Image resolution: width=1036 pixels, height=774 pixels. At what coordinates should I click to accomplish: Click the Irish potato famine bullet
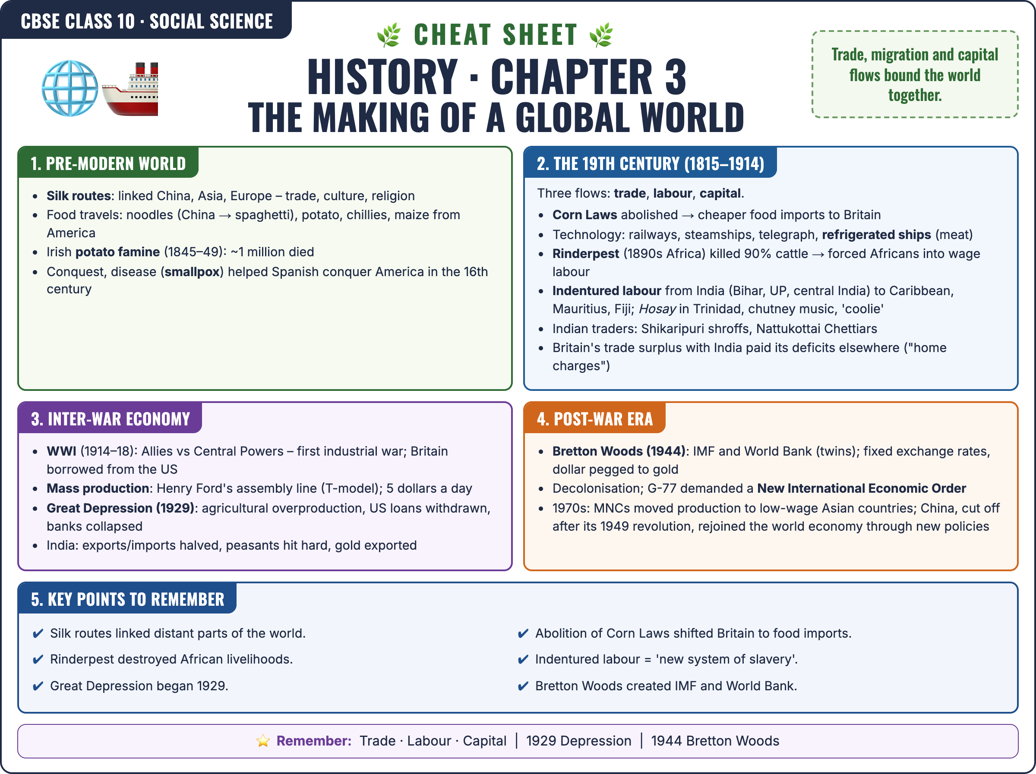[x=180, y=252]
